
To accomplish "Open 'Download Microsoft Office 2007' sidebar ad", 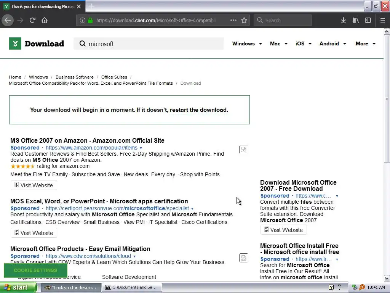I will coord(298,186).
